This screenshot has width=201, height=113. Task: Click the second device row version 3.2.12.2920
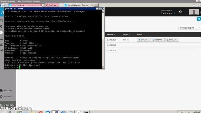tap(112, 45)
